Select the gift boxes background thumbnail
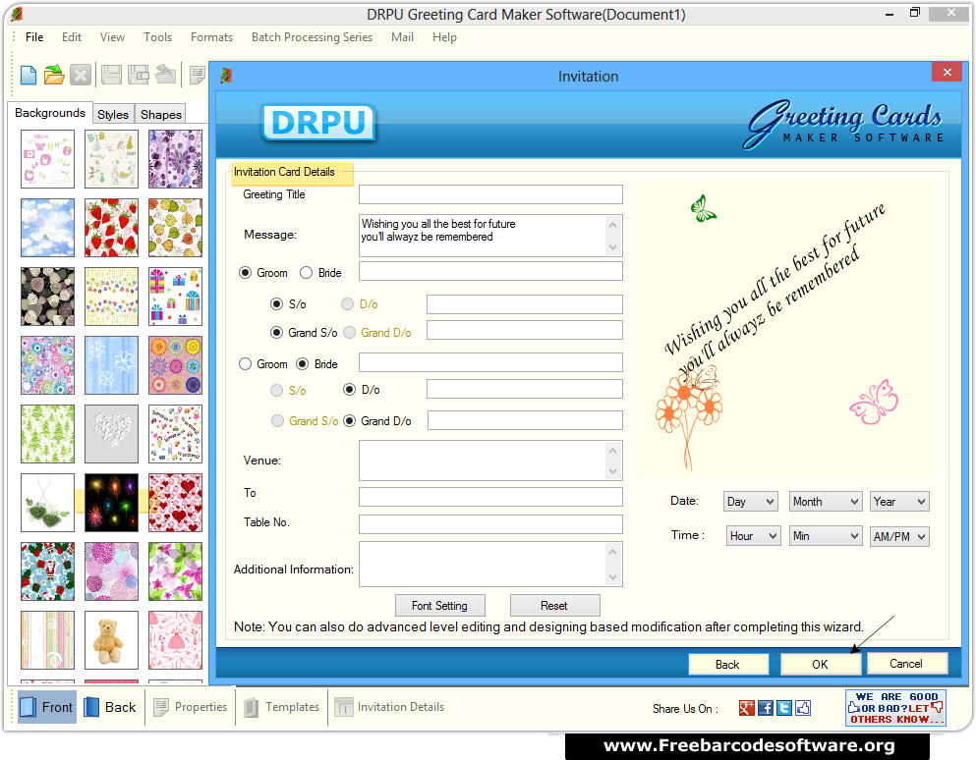Image resolution: width=976 pixels, height=760 pixels. 176,297
